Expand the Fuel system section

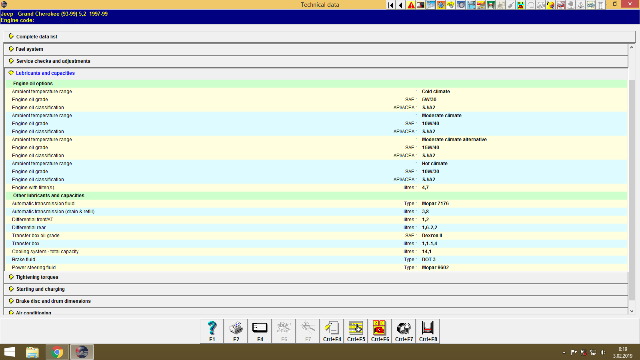click(x=29, y=49)
